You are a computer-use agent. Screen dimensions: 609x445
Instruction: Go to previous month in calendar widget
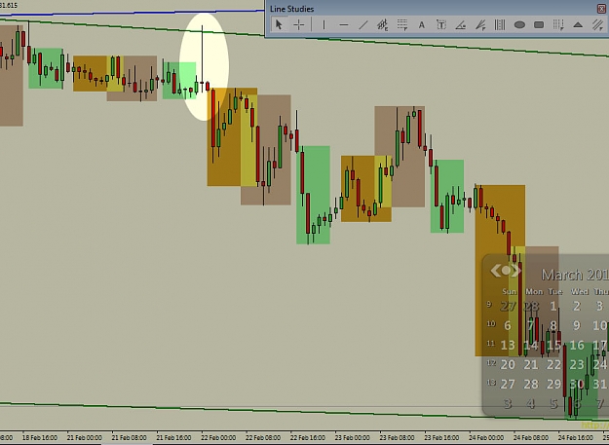(x=495, y=271)
